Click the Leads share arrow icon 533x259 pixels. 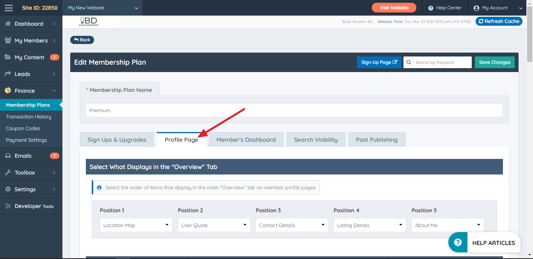8,74
